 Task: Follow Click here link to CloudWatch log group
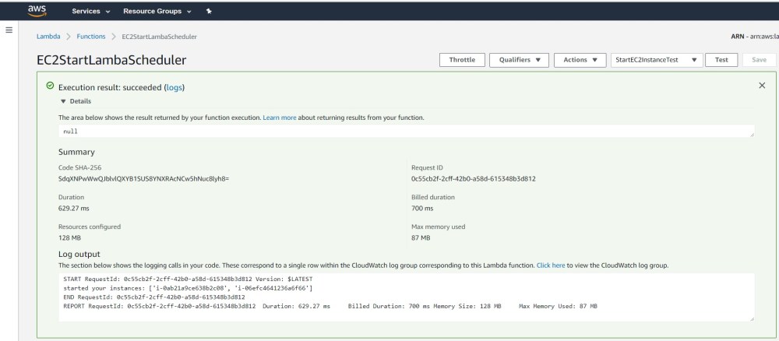click(x=551, y=265)
